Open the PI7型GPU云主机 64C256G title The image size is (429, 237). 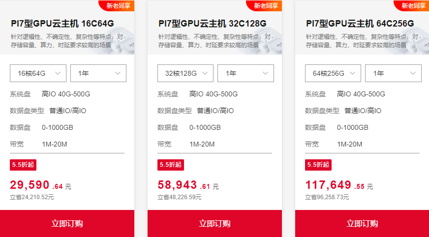point(360,24)
